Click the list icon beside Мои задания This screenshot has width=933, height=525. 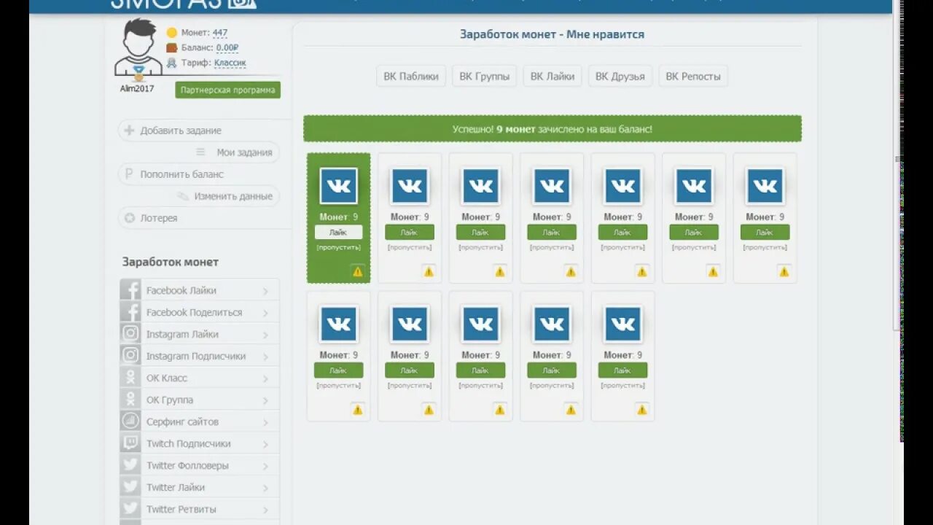[x=200, y=152]
